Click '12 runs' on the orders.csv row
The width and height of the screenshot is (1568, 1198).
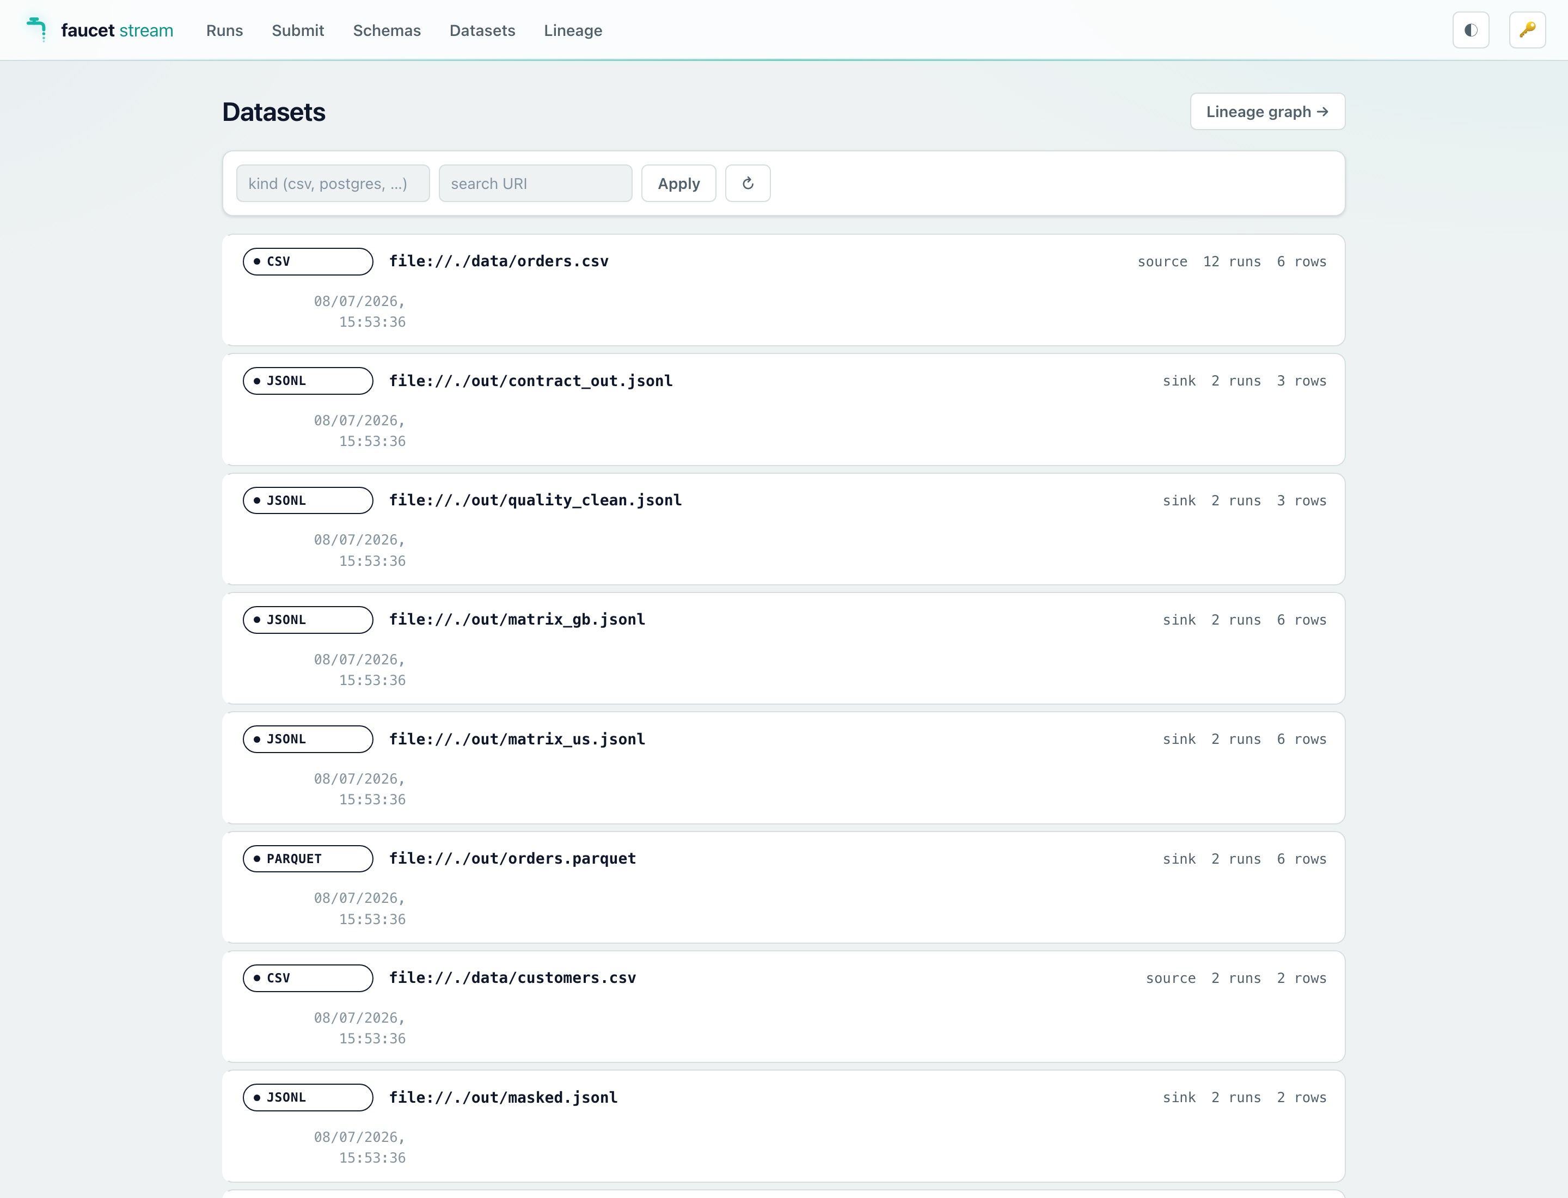[1232, 262]
